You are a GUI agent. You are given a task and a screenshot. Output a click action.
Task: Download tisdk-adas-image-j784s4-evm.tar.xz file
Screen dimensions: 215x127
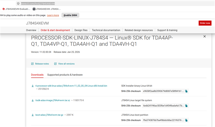[x=53, y=100]
